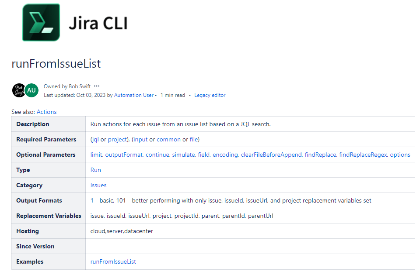Click the Bob Swift avatar
The height and width of the screenshot is (275, 420).
tap(19, 90)
